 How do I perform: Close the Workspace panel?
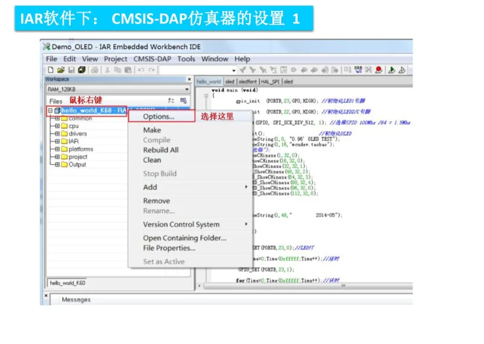(x=189, y=79)
